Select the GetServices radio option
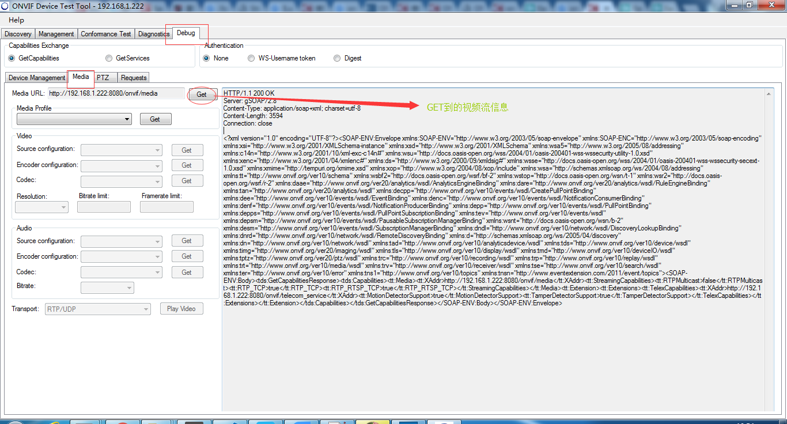The image size is (787, 424). pos(128,58)
